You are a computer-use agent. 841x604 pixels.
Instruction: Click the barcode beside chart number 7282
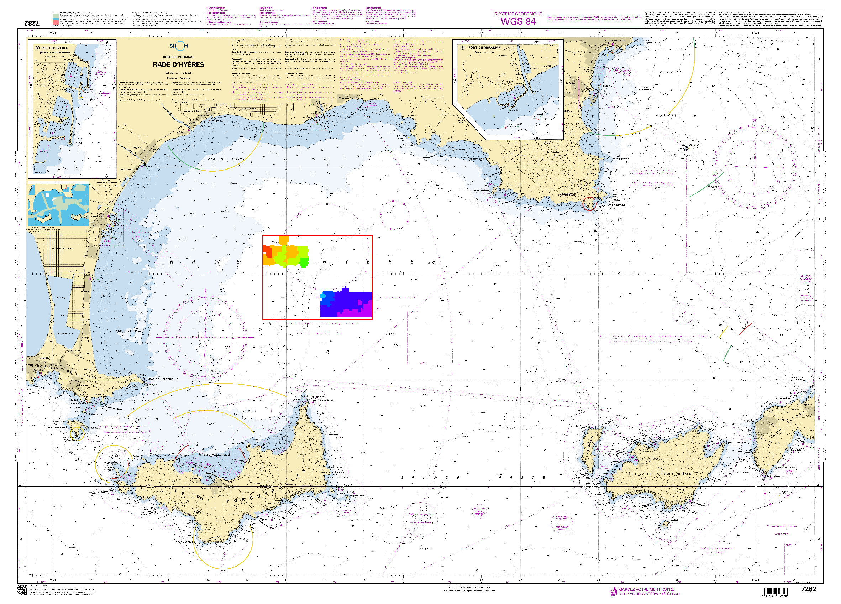(775, 592)
